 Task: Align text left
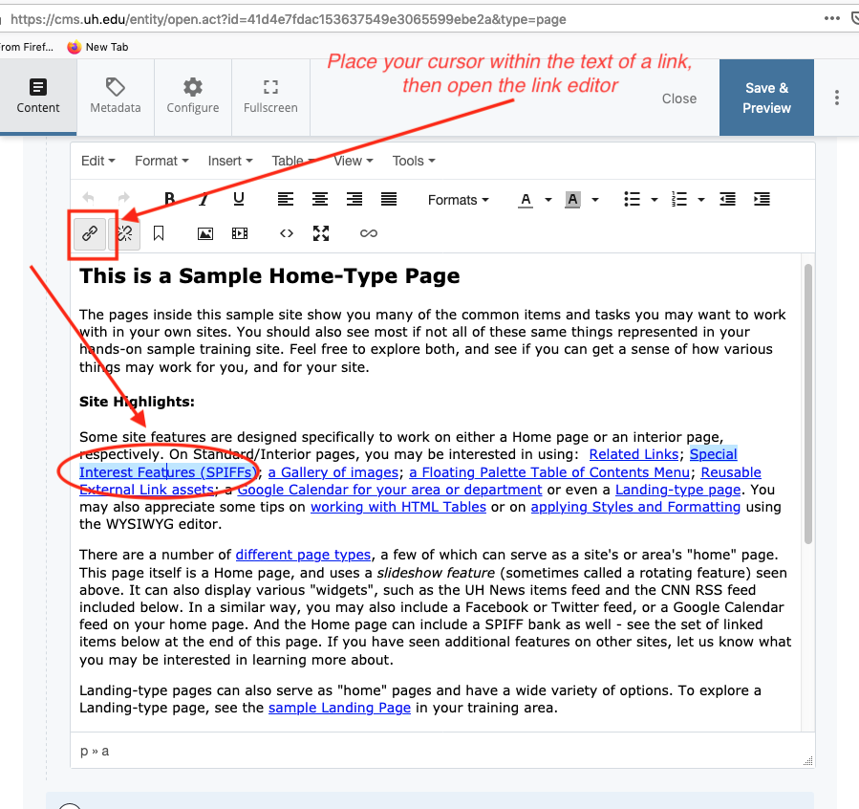[286, 199]
